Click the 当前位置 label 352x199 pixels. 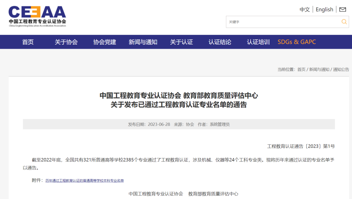[x=286, y=69]
